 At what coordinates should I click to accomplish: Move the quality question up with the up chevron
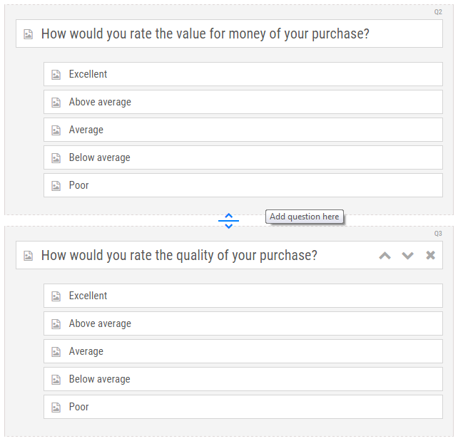pyautogui.click(x=385, y=256)
